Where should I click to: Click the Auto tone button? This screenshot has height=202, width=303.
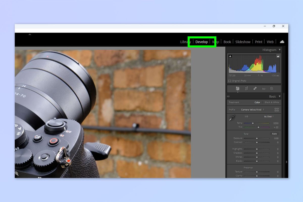[x=274, y=134]
